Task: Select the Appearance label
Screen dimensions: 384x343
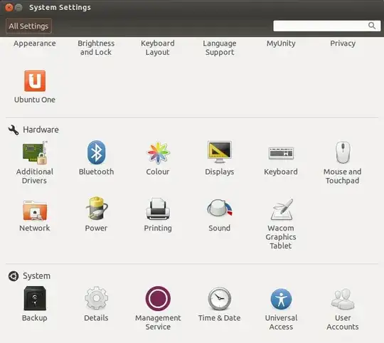Action: coord(35,43)
